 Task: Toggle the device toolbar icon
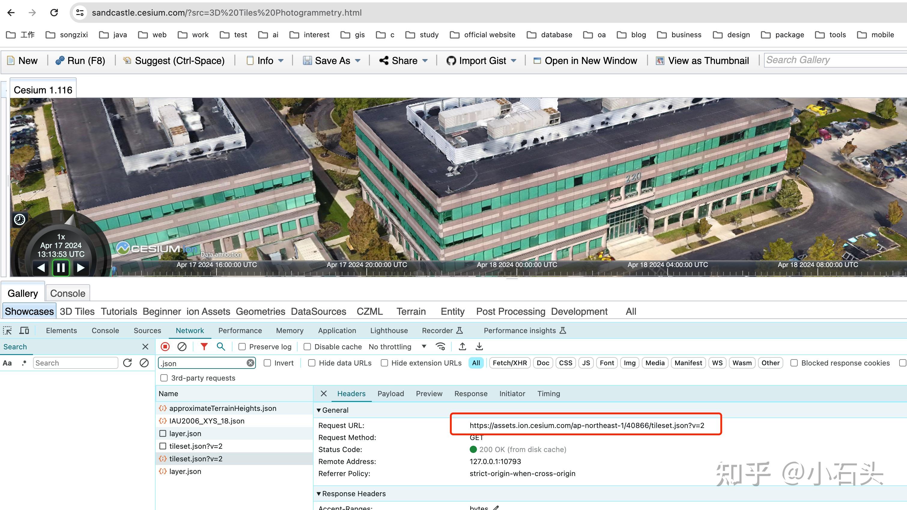point(24,330)
